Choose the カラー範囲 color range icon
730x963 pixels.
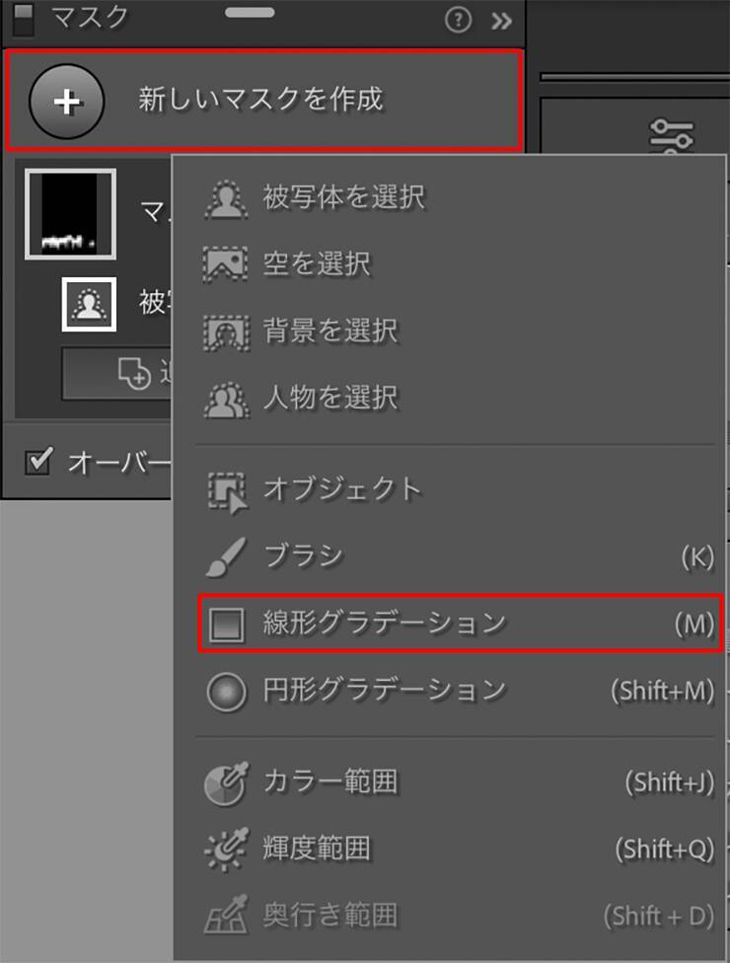[x=226, y=783]
